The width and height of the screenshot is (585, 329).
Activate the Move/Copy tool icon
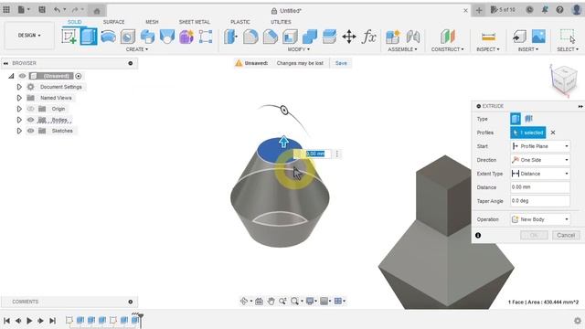point(349,37)
